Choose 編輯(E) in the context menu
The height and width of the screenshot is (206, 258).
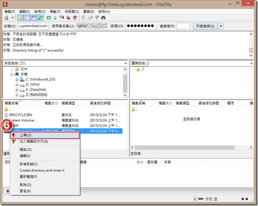pyautogui.click(x=45, y=156)
